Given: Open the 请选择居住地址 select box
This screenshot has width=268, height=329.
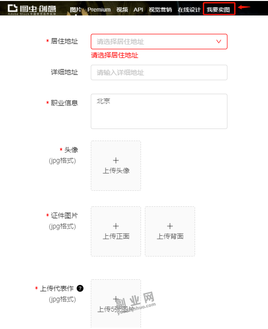Looking at the screenshot, I should point(159,42).
